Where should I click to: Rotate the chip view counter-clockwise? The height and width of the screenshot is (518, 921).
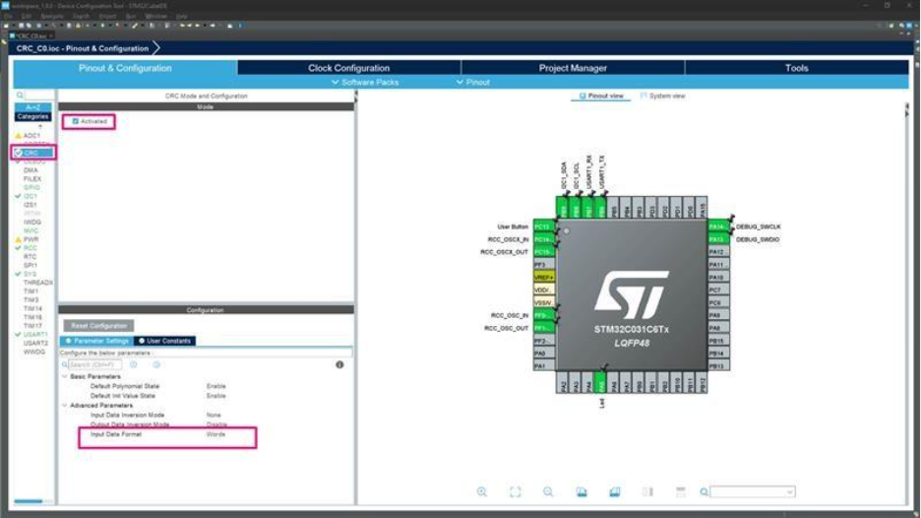coord(614,491)
